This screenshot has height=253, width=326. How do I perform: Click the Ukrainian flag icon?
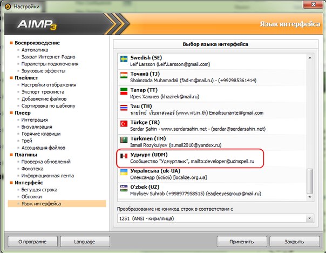click(124, 172)
